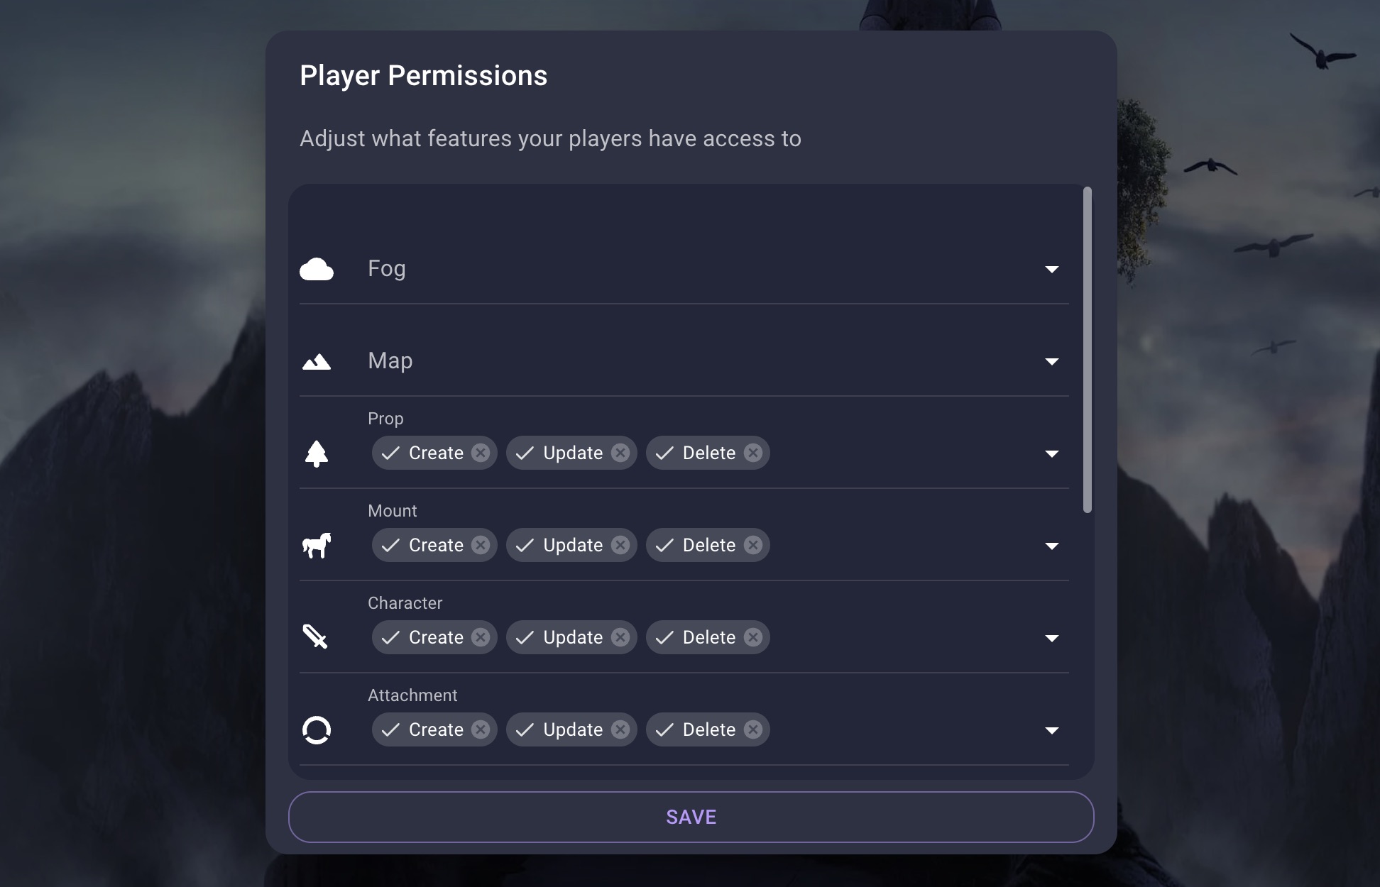Viewport: 1380px width, 887px height.
Task: Select the Update chip in Mount row
Action: pos(571,545)
